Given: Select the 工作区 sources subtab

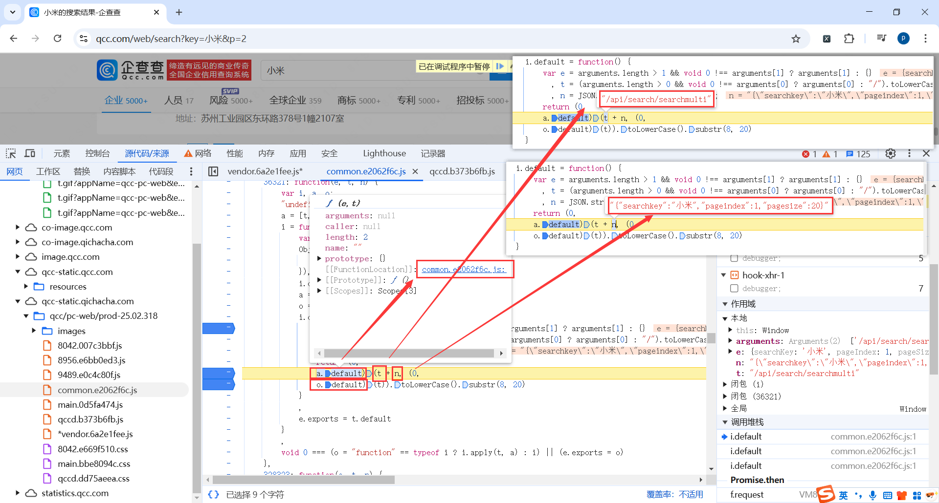Looking at the screenshot, I should point(48,171).
